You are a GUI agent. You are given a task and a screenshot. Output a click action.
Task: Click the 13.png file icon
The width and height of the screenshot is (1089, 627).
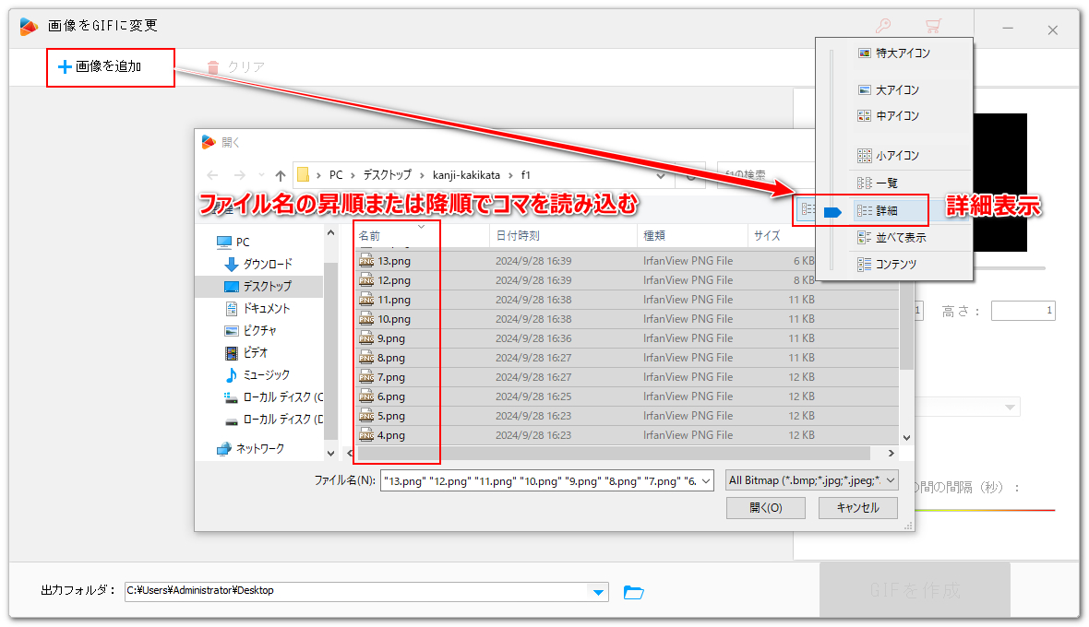pyautogui.click(x=366, y=262)
